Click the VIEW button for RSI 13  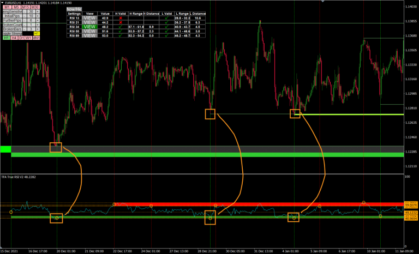tap(90, 18)
